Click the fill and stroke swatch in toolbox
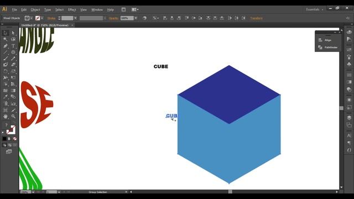354x199 pixels. tap(11, 130)
